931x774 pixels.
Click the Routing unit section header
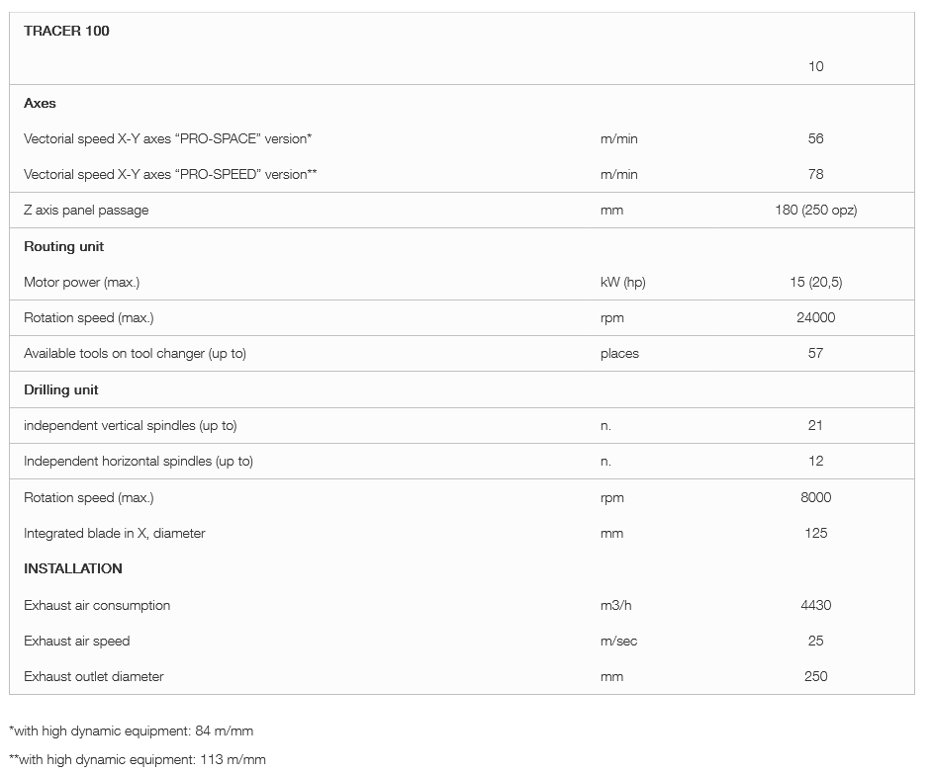coord(63,247)
